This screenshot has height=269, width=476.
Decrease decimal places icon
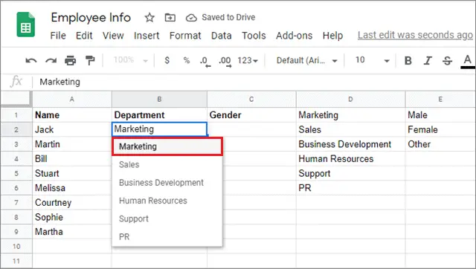(x=205, y=62)
